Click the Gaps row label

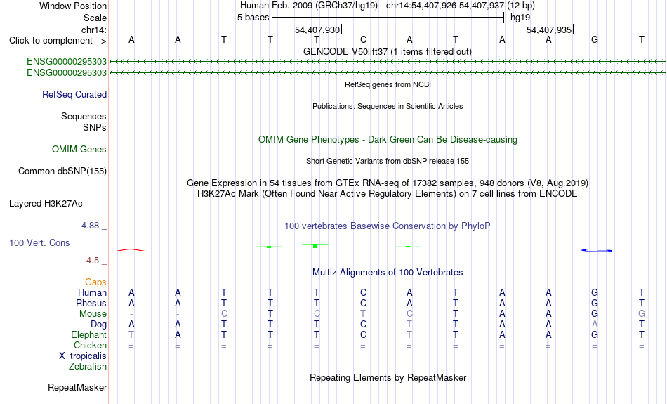95,282
